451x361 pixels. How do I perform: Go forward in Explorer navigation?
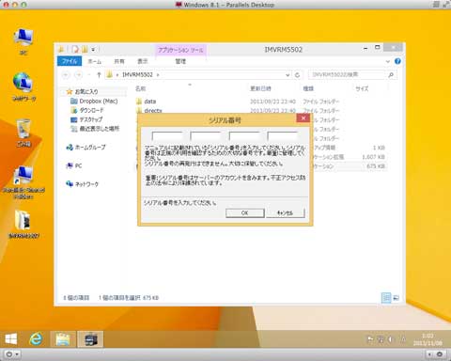(x=79, y=75)
